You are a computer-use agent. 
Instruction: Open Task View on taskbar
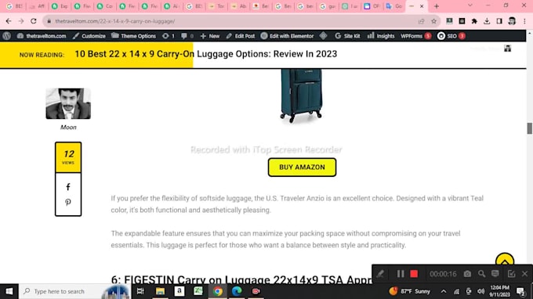[x=140, y=291]
